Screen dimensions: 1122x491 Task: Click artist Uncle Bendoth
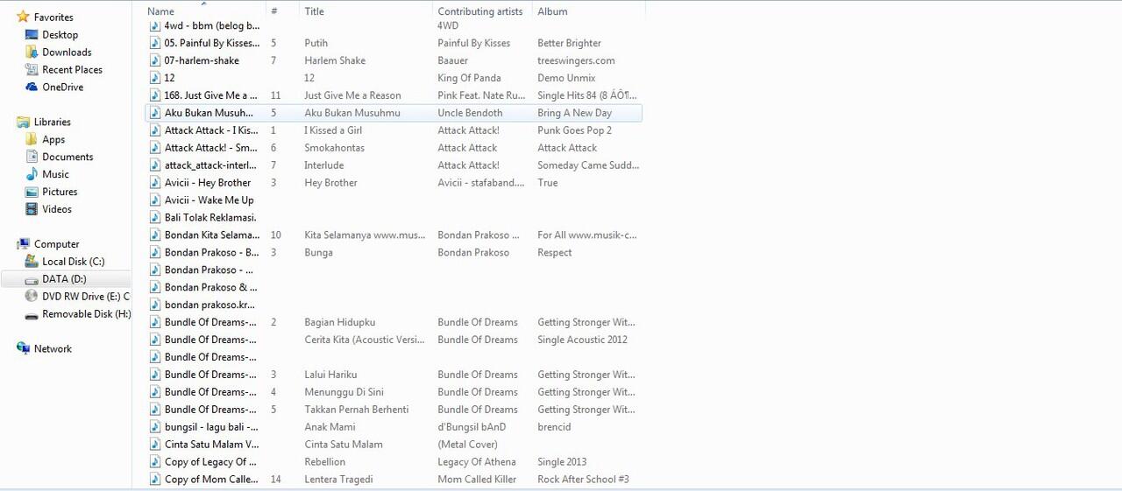[470, 113]
